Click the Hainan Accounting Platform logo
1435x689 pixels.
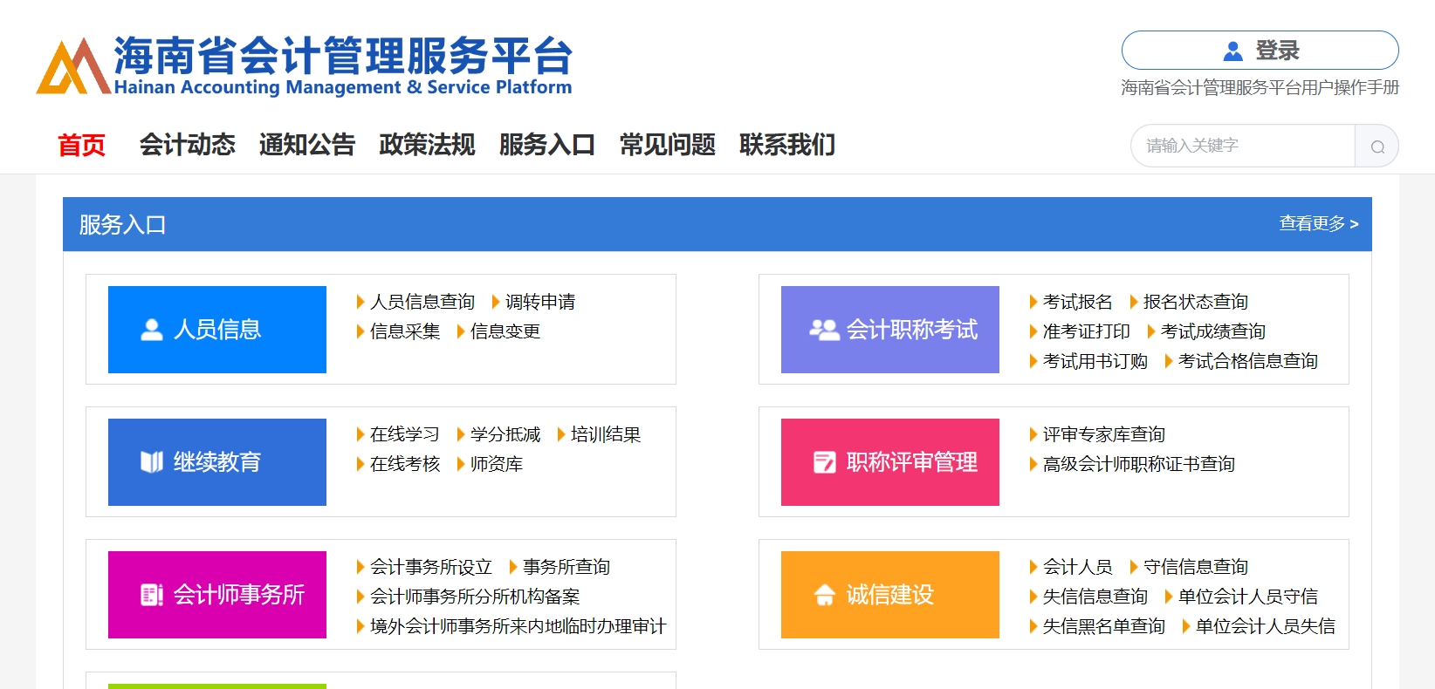pyautogui.click(x=304, y=65)
